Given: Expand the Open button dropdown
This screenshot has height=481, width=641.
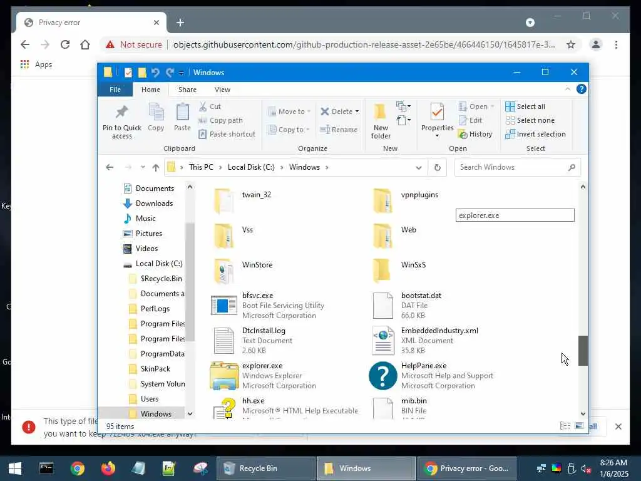Looking at the screenshot, I should click(492, 106).
